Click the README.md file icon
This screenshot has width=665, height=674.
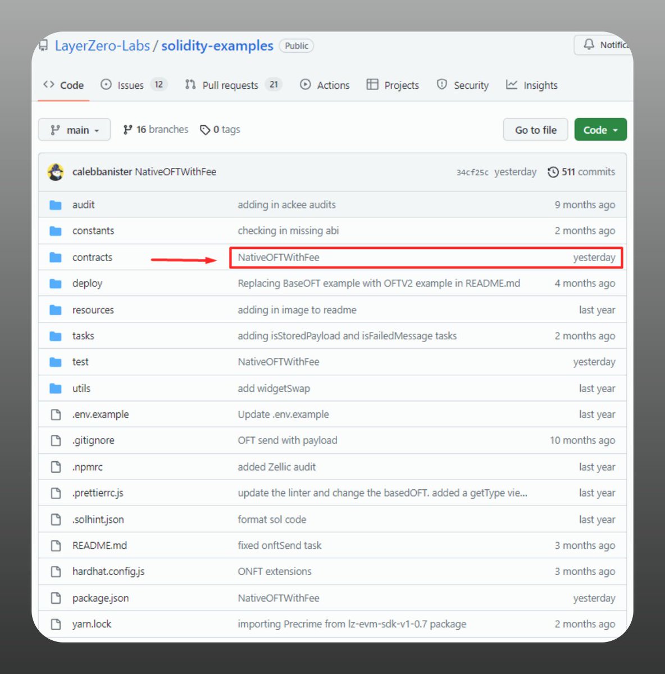(56, 545)
